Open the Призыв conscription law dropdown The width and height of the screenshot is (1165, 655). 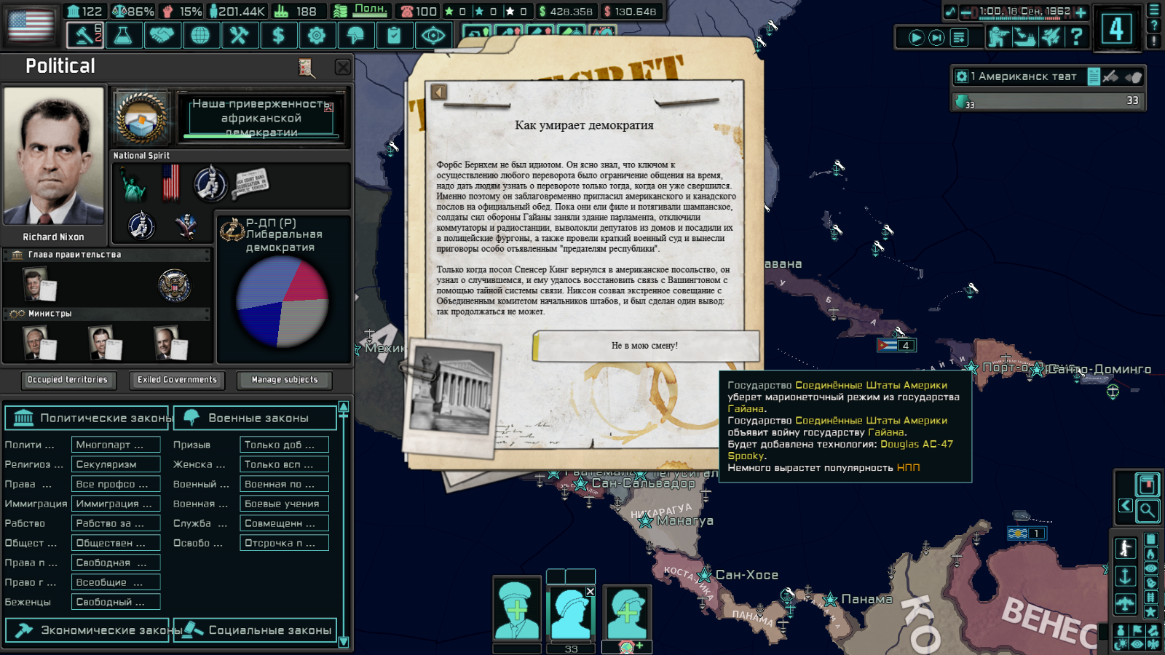284,445
